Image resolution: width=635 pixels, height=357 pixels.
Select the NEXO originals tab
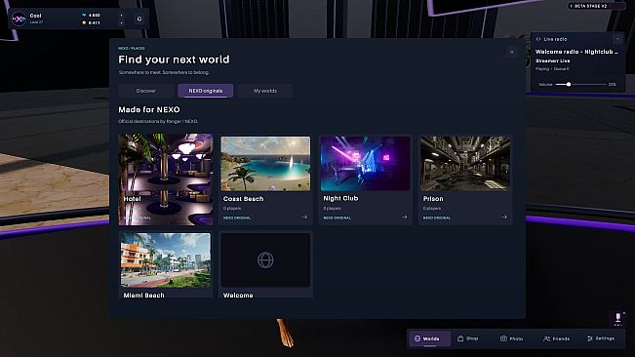pos(205,91)
